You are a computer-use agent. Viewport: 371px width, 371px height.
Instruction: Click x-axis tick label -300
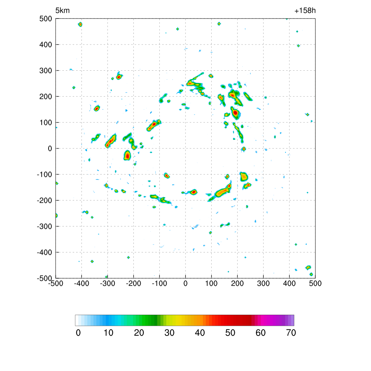(107, 283)
